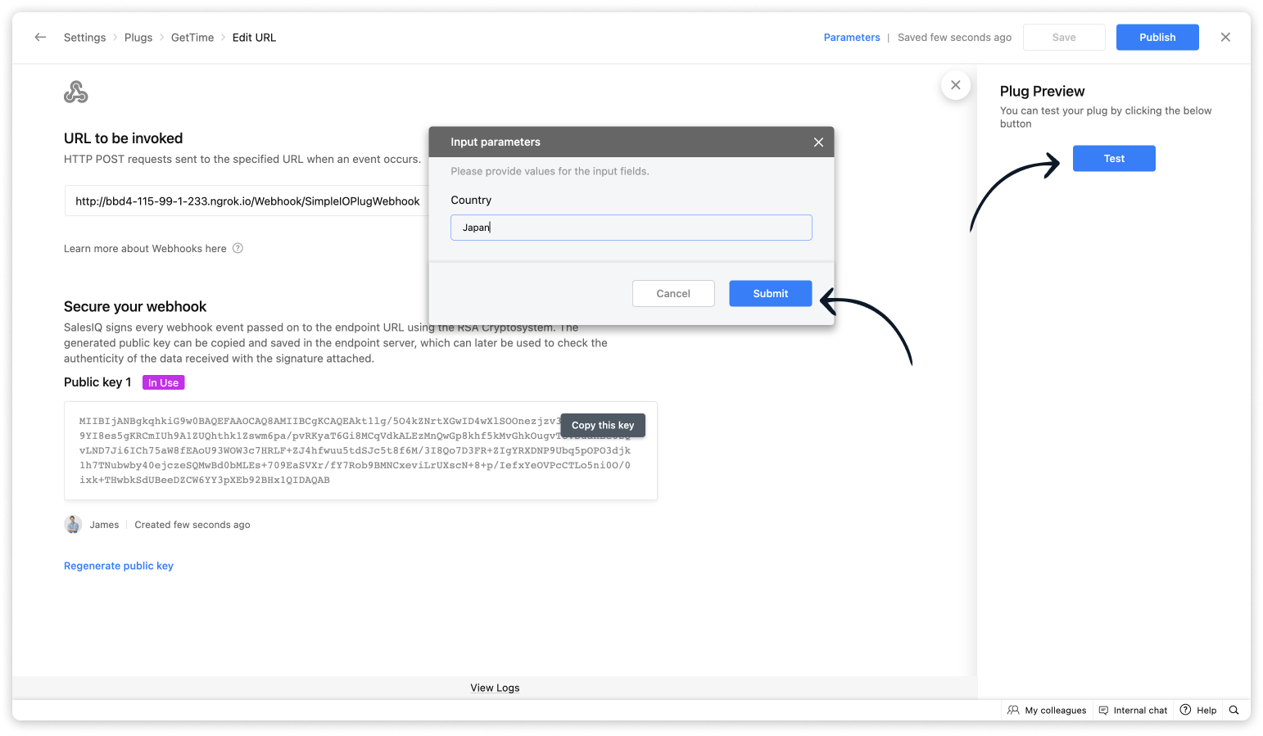Click James's avatar picture
Viewport: 1263px width, 736px height.
(x=73, y=525)
